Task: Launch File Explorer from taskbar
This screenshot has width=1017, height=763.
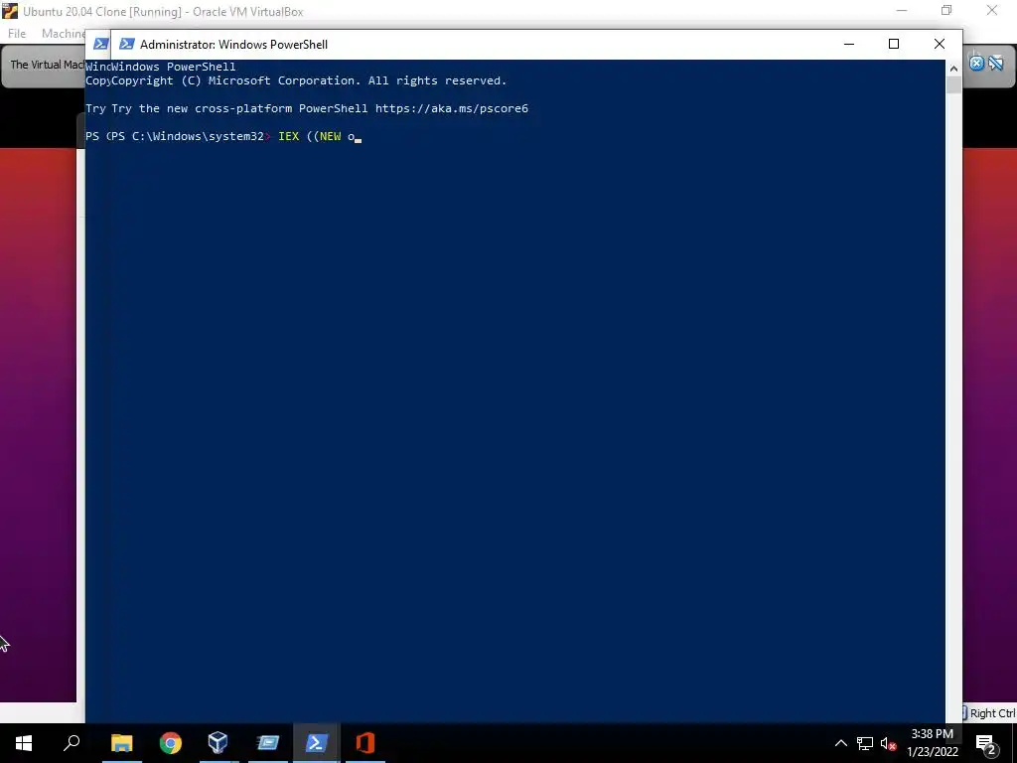Action: tap(121, 743)
